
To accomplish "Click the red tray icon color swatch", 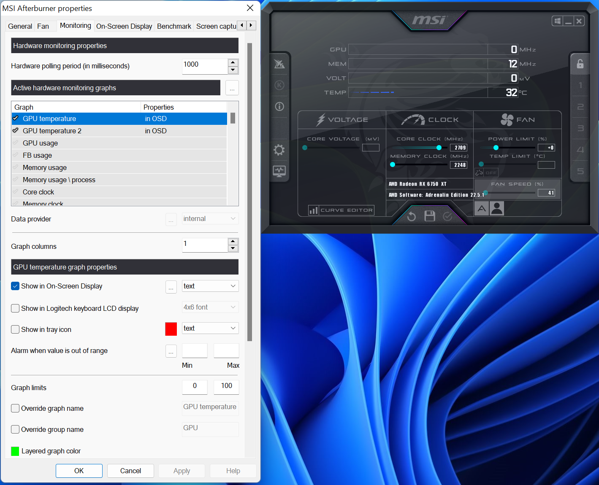I will 171,329.
